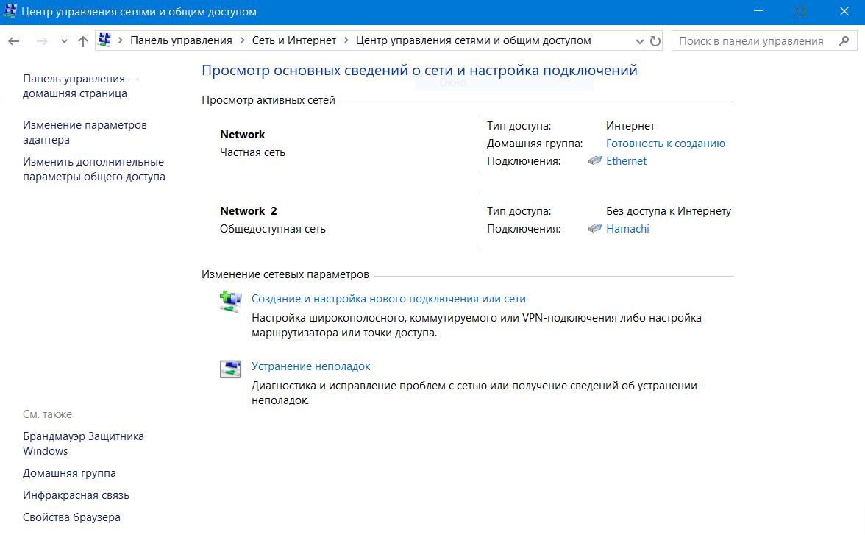Open the Hamachi connection link

(x=627, y=229)
